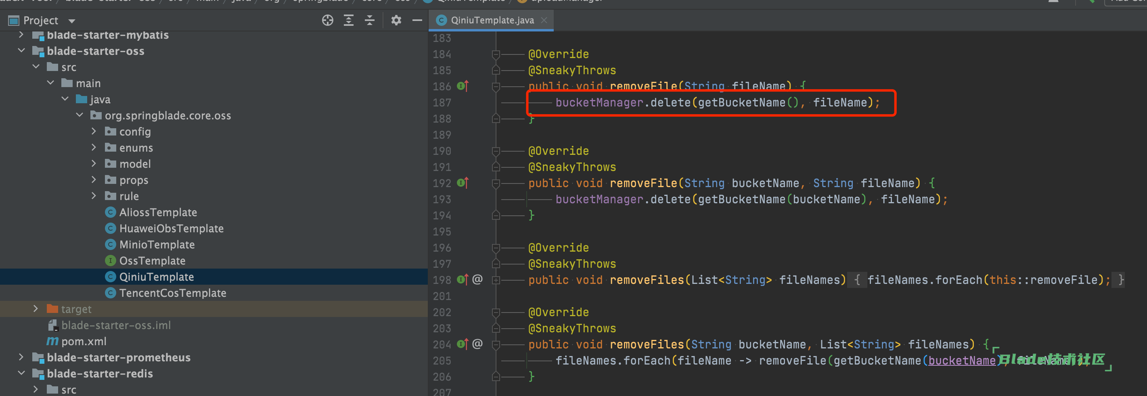Expand the model package
Viewport: 1147px width, 396px height.
(x=94, y=163)
